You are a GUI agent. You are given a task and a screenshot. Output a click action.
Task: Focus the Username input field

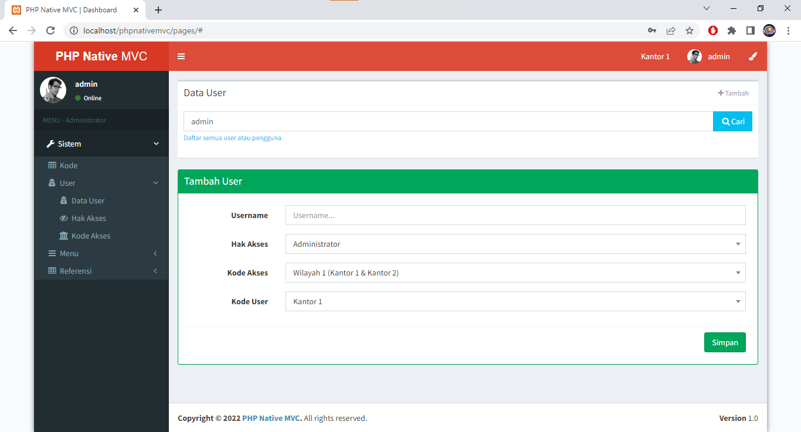click(x=515, y=215)
